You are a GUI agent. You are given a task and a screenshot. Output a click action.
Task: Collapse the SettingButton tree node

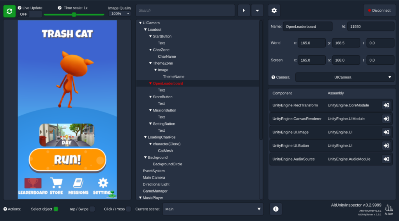(x=150, y=124)
